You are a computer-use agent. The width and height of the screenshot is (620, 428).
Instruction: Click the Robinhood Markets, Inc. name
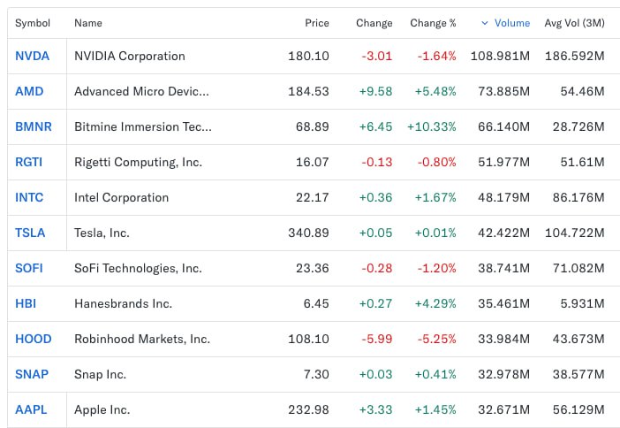[142, 339]
